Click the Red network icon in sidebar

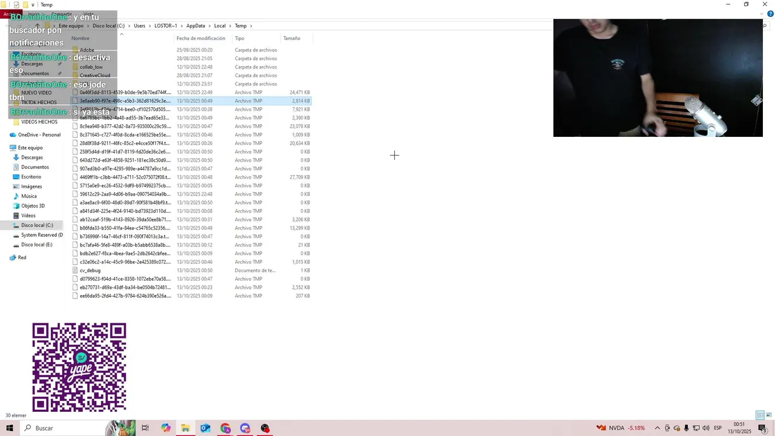13,257
